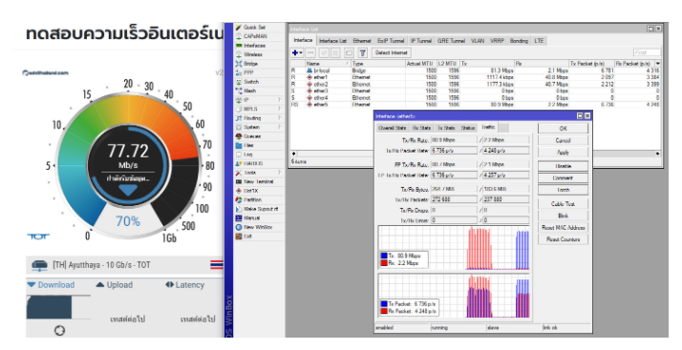Expand the Routing submenu
This screenshot has width=682, height=350.
point(280,118)
